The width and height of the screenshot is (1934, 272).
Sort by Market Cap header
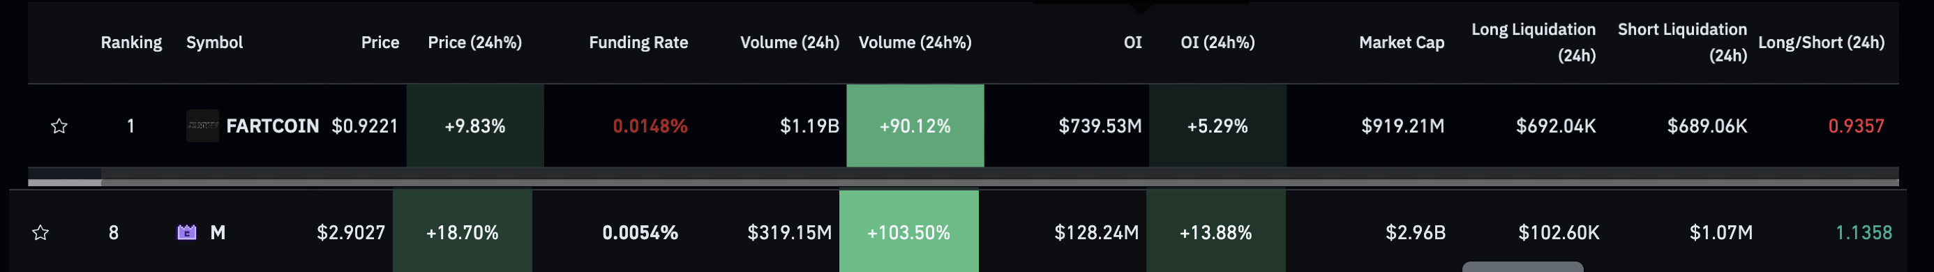1402,42
